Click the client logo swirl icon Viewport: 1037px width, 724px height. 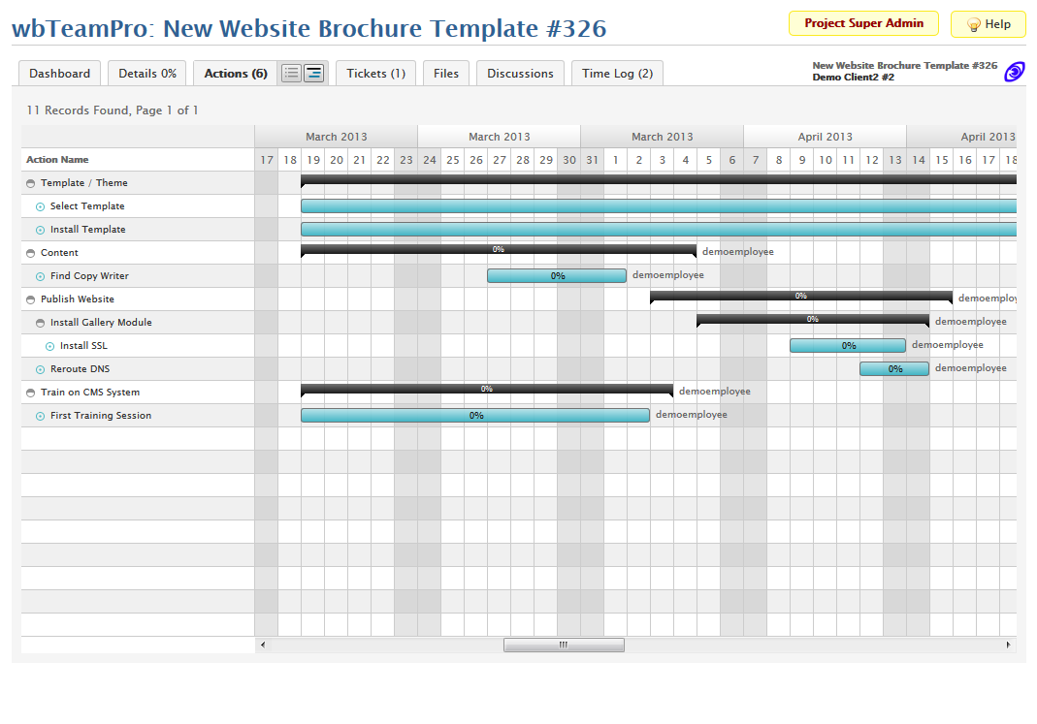click(1014, 72)
